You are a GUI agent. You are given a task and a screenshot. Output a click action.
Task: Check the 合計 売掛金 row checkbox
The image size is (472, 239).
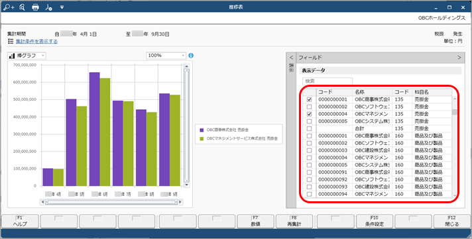pos(309,128)
